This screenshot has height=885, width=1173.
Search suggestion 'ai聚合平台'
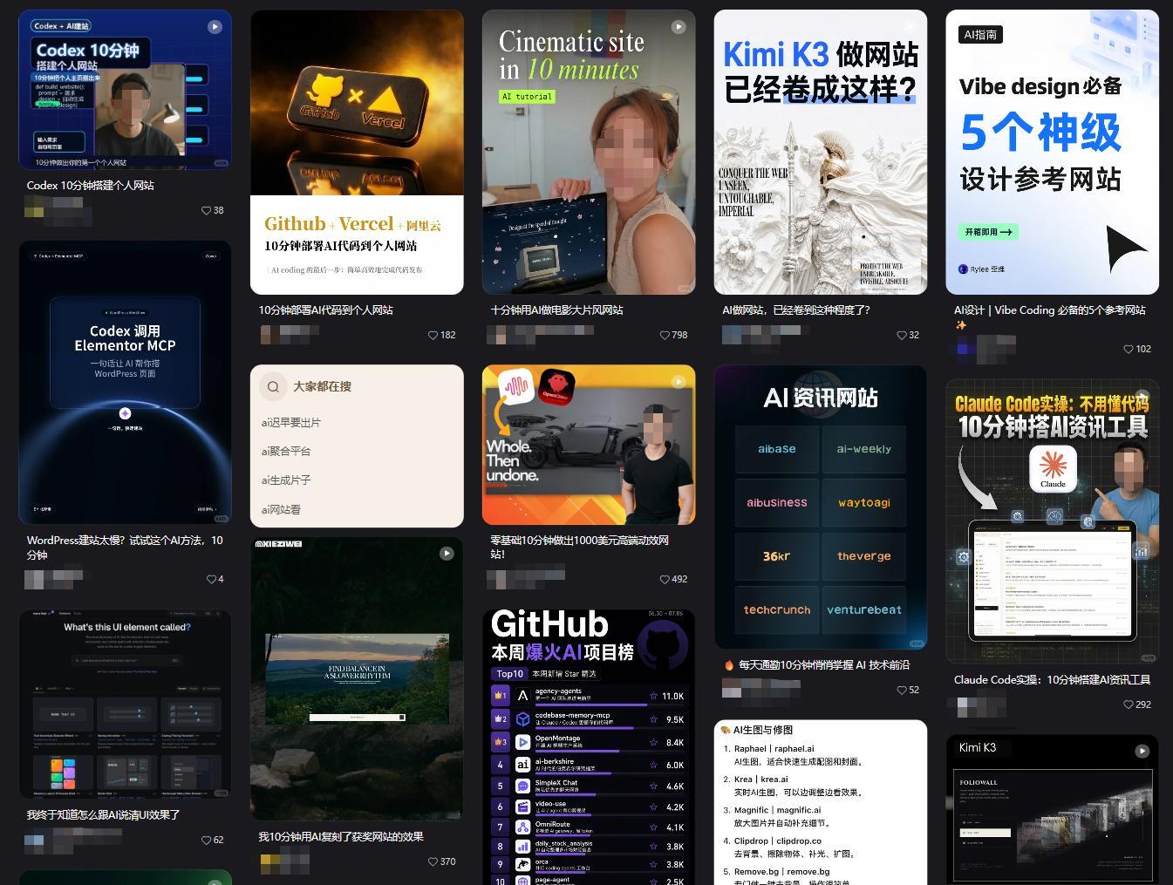click(286, 452)
